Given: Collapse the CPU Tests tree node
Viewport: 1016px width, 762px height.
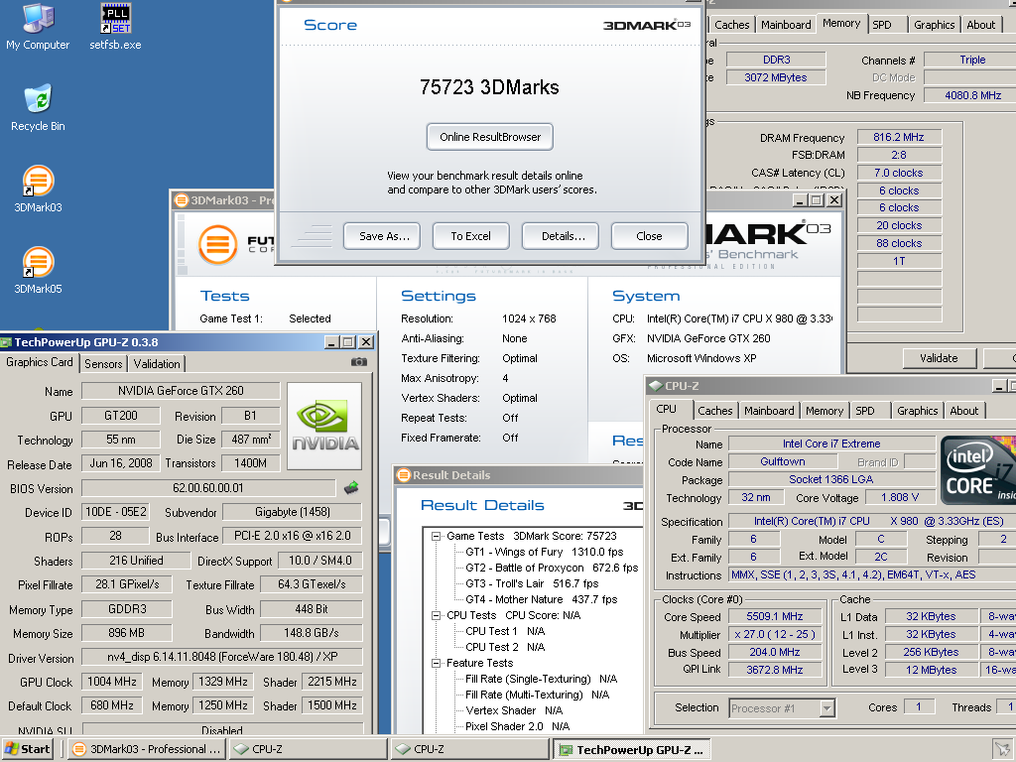Looking at the screenshot, I should [437, 615].
